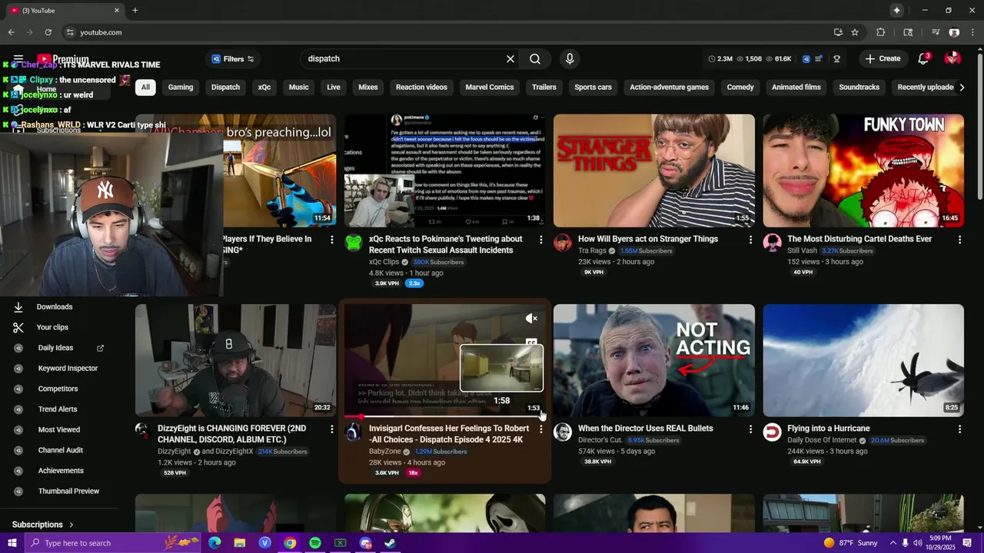Open the Filters menu
This screenshot has height=553, width=984.
(232, 58)
